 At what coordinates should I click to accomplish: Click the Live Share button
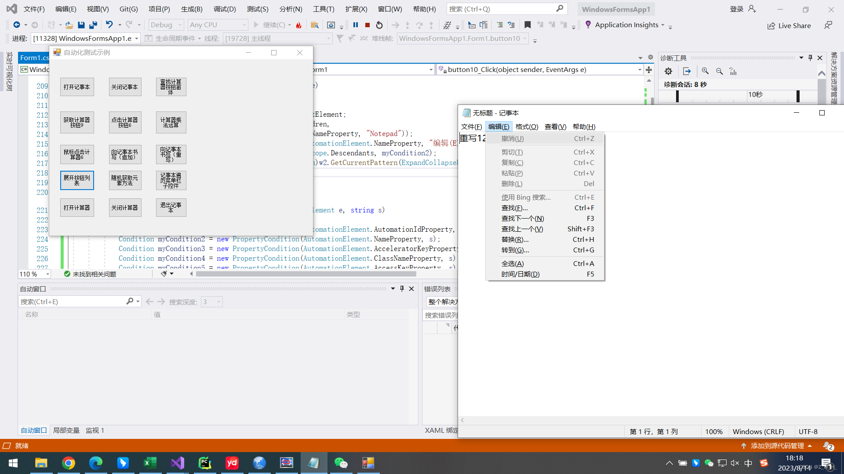tap(789, 25)
